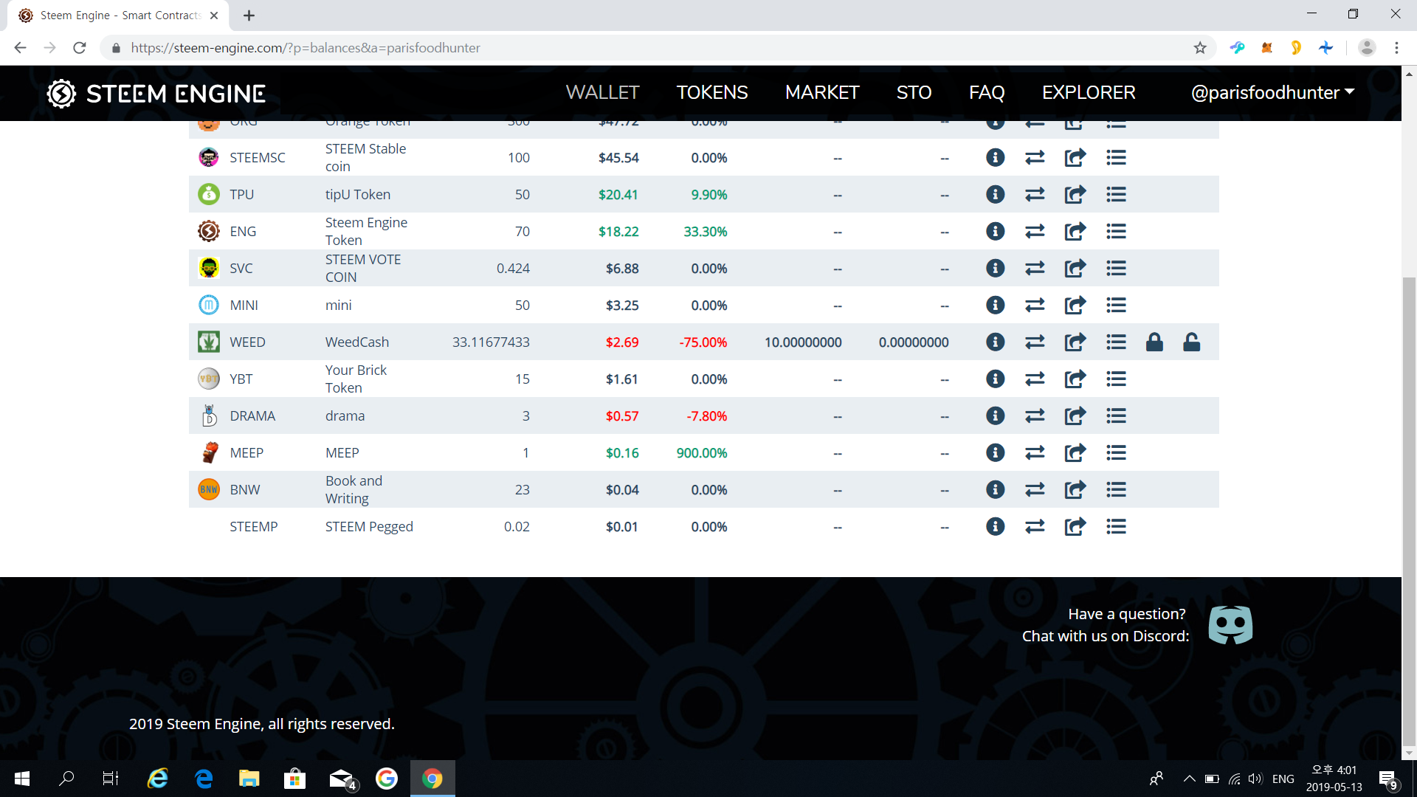The width and height of the screenshot is (1417, 797).
Task: Click transfer arrows icon for BNW
Action: [x=1035, y=489]
